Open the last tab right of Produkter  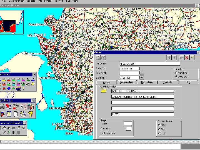[x=188, y=82]
